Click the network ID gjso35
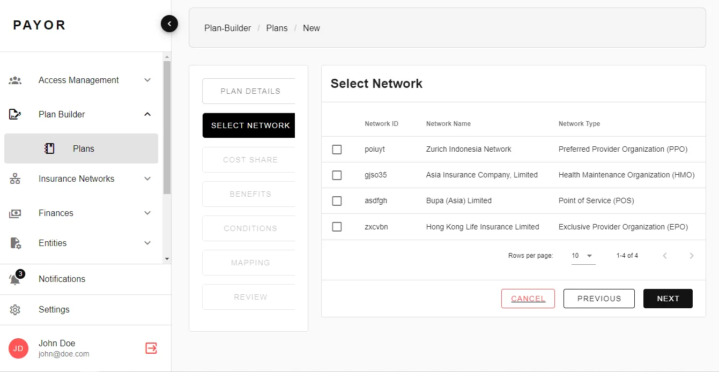 [x=376, y=175]
